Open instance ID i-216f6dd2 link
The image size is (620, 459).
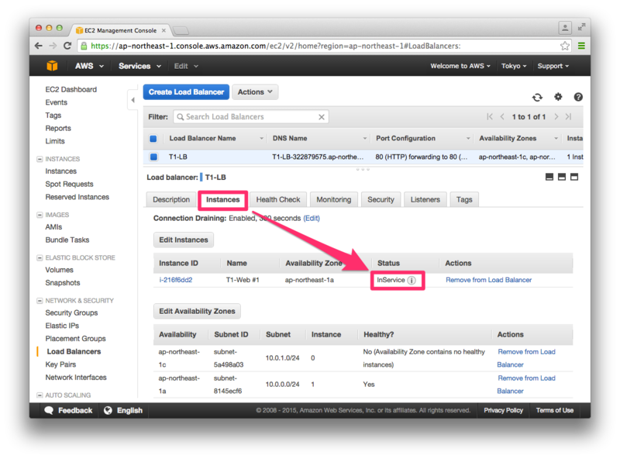click(x=176, y=280)
